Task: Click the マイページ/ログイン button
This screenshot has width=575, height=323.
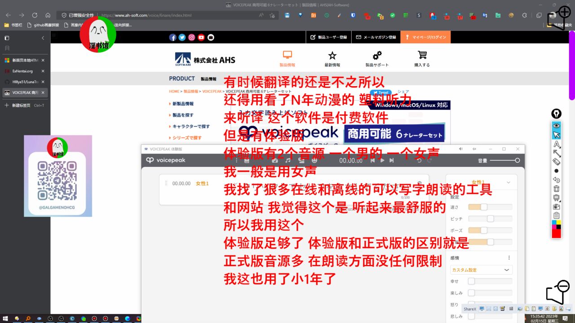Action: [425, 37]
